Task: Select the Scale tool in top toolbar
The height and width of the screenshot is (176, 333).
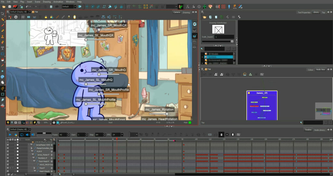Action: (x=98, y=7)
